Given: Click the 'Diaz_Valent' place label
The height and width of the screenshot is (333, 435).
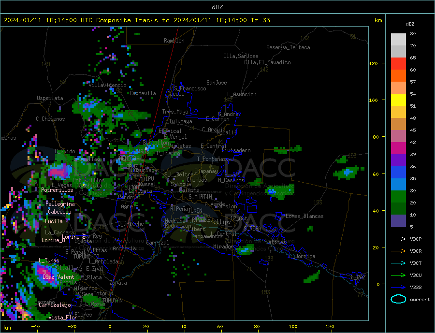Looking at the screenshot, I should click(58, 277).
